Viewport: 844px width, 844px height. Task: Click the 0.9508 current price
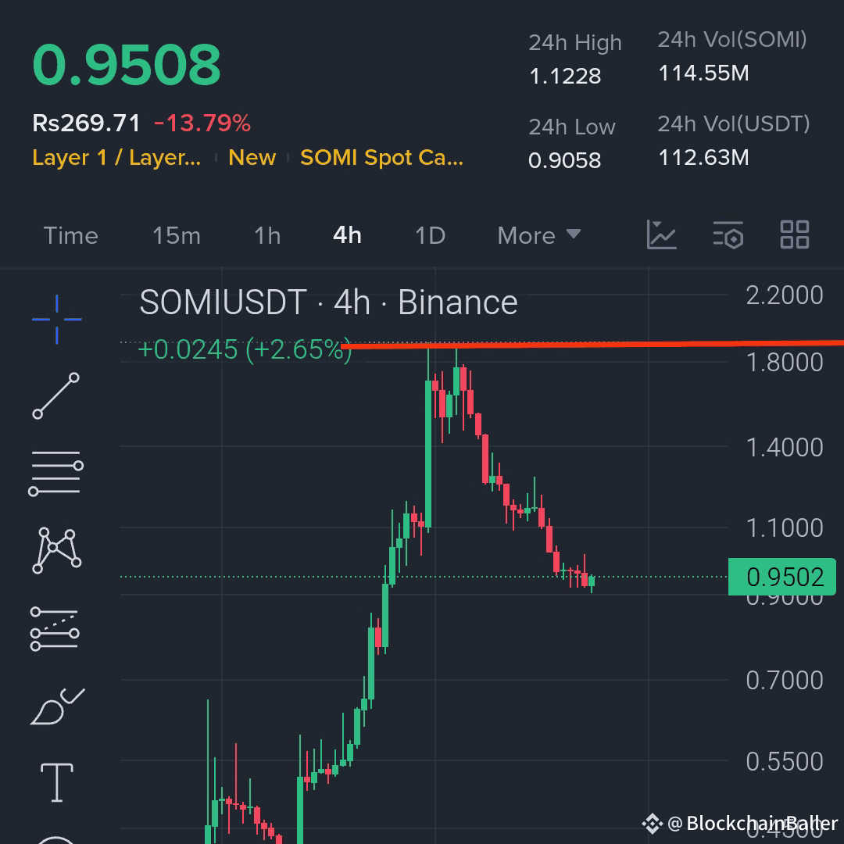point(127,65)
